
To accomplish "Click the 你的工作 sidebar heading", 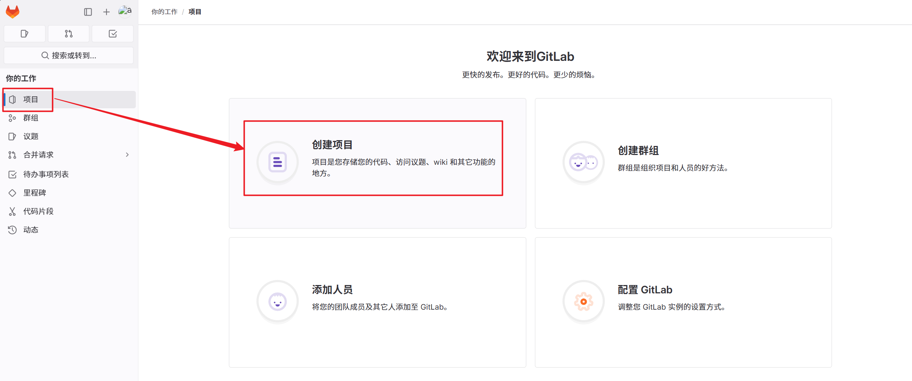I will [x=21, y=78].
